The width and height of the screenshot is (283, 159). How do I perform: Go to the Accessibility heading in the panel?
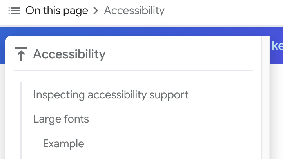(x=69, y=54)
